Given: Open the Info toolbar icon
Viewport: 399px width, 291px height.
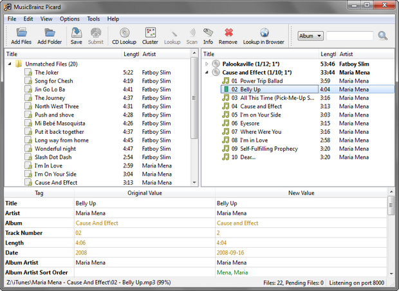Looking at the screenshot, I should 208,33.
